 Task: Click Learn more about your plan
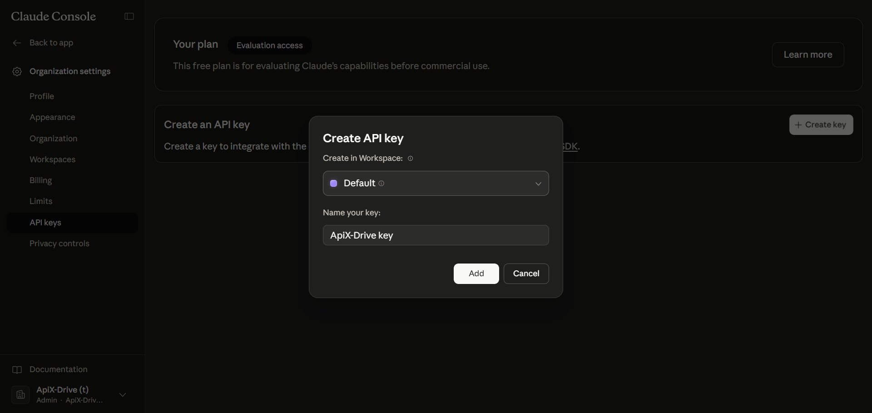tap(808, 55)
